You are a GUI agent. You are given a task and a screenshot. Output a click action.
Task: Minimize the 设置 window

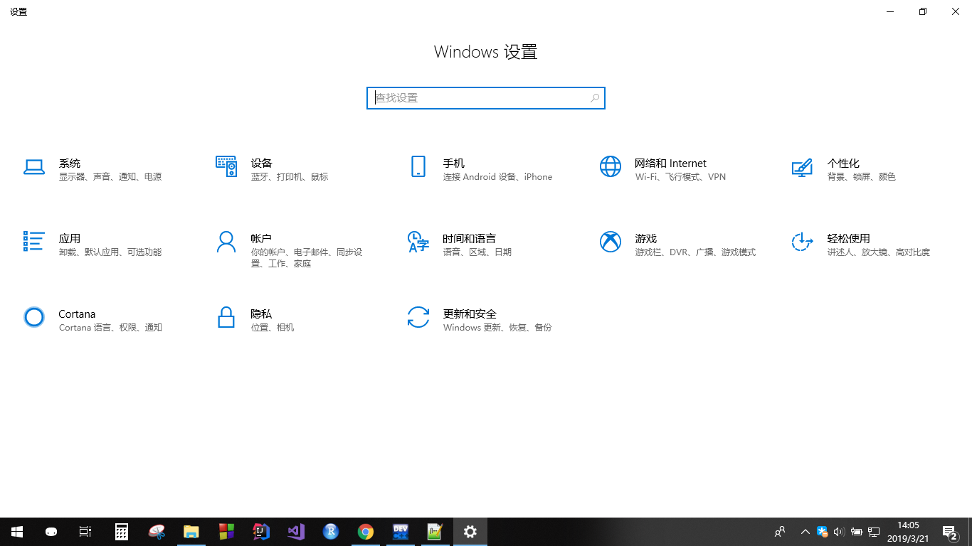(890, 11)
